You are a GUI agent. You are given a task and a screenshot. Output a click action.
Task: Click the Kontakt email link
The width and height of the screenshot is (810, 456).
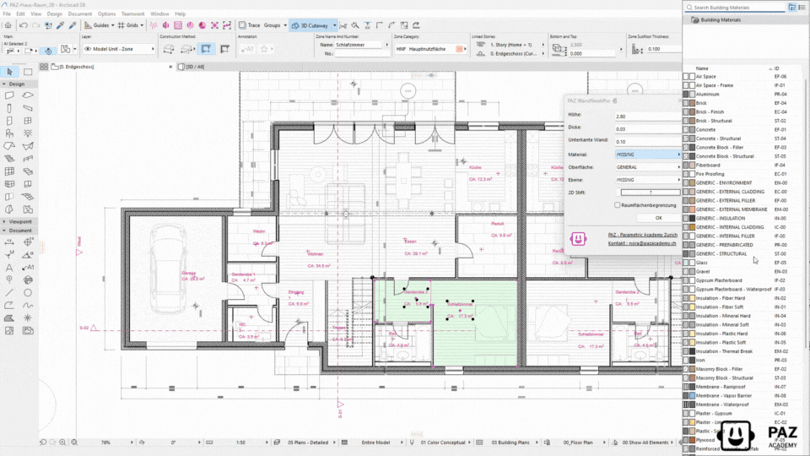pos(642,243)
